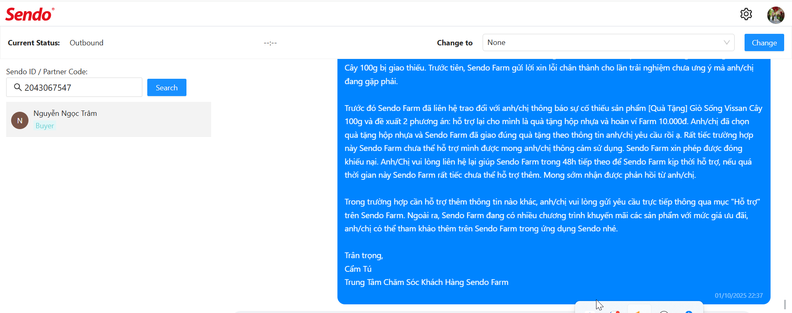
Task: Click the Sendo logo
Action: [x=30, y=14]
